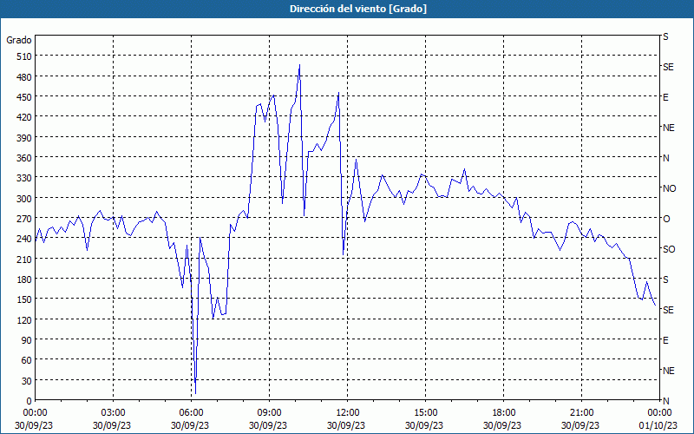Image resolution: width=694 pixels, height=434 pixels.
Task: Click compass label 'N' aligned with 360 gridline
Action: coord(665,158)
